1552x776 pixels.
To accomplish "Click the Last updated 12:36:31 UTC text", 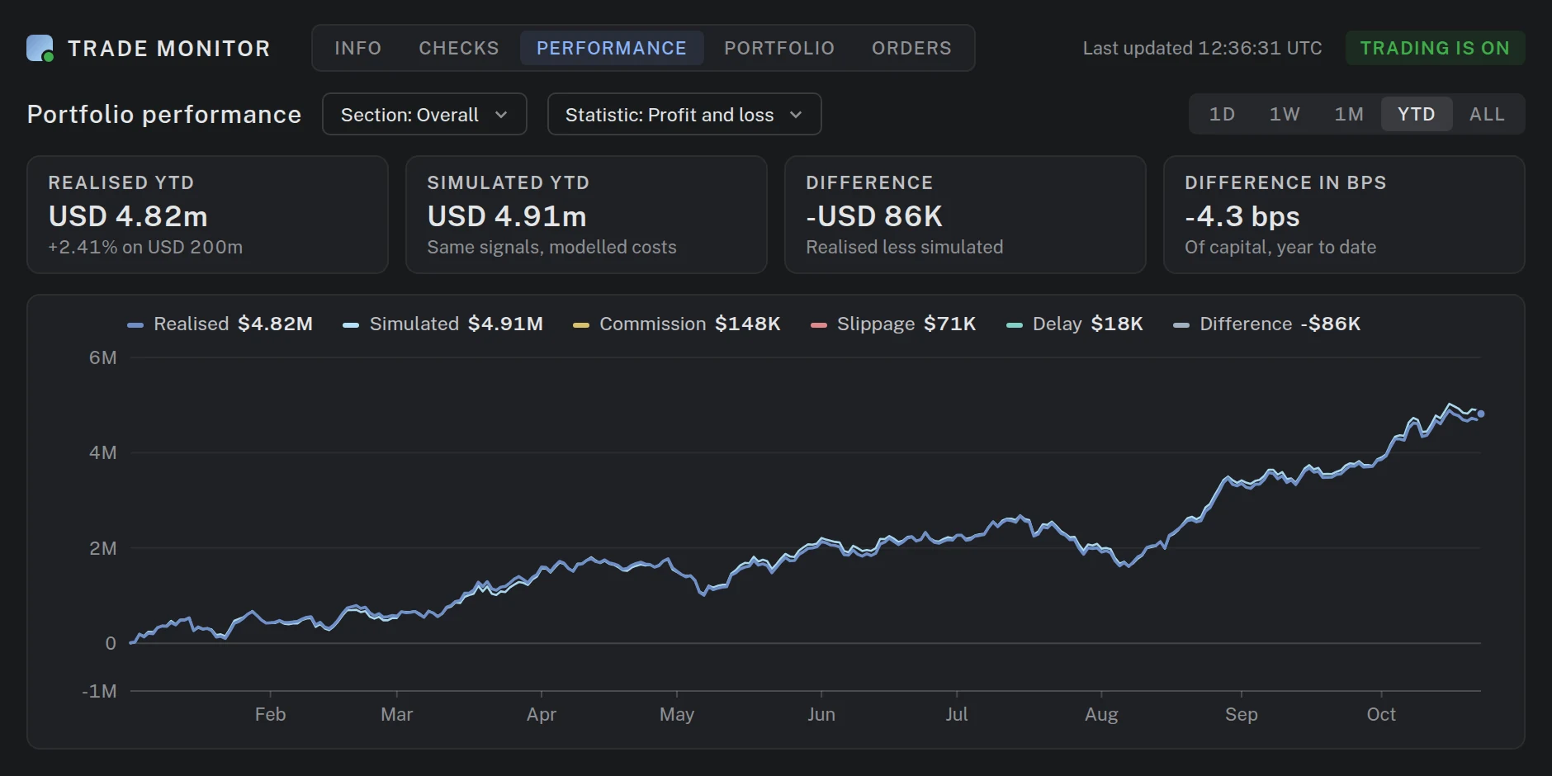I will pyautogui.click(x=1202, y=48).
